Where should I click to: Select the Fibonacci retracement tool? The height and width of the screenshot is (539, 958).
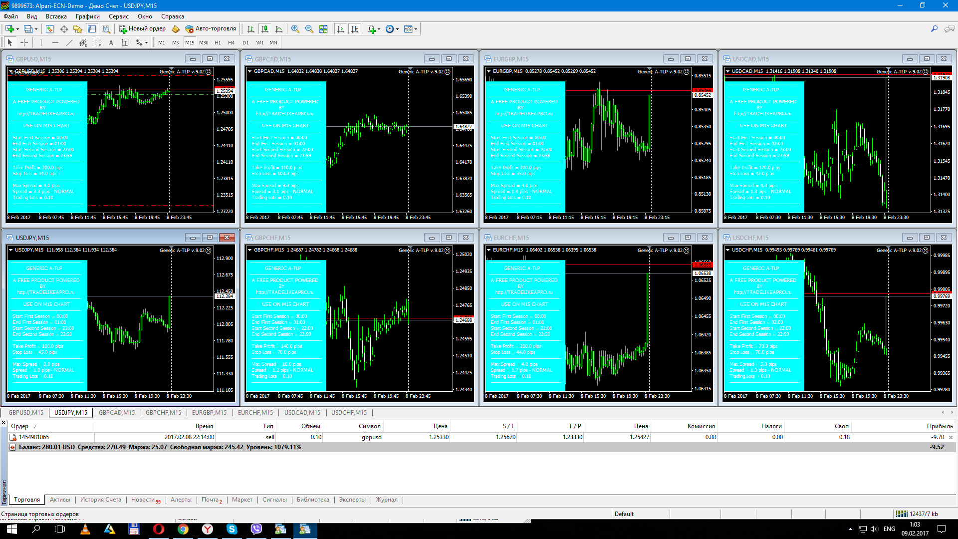pos(97,42)
